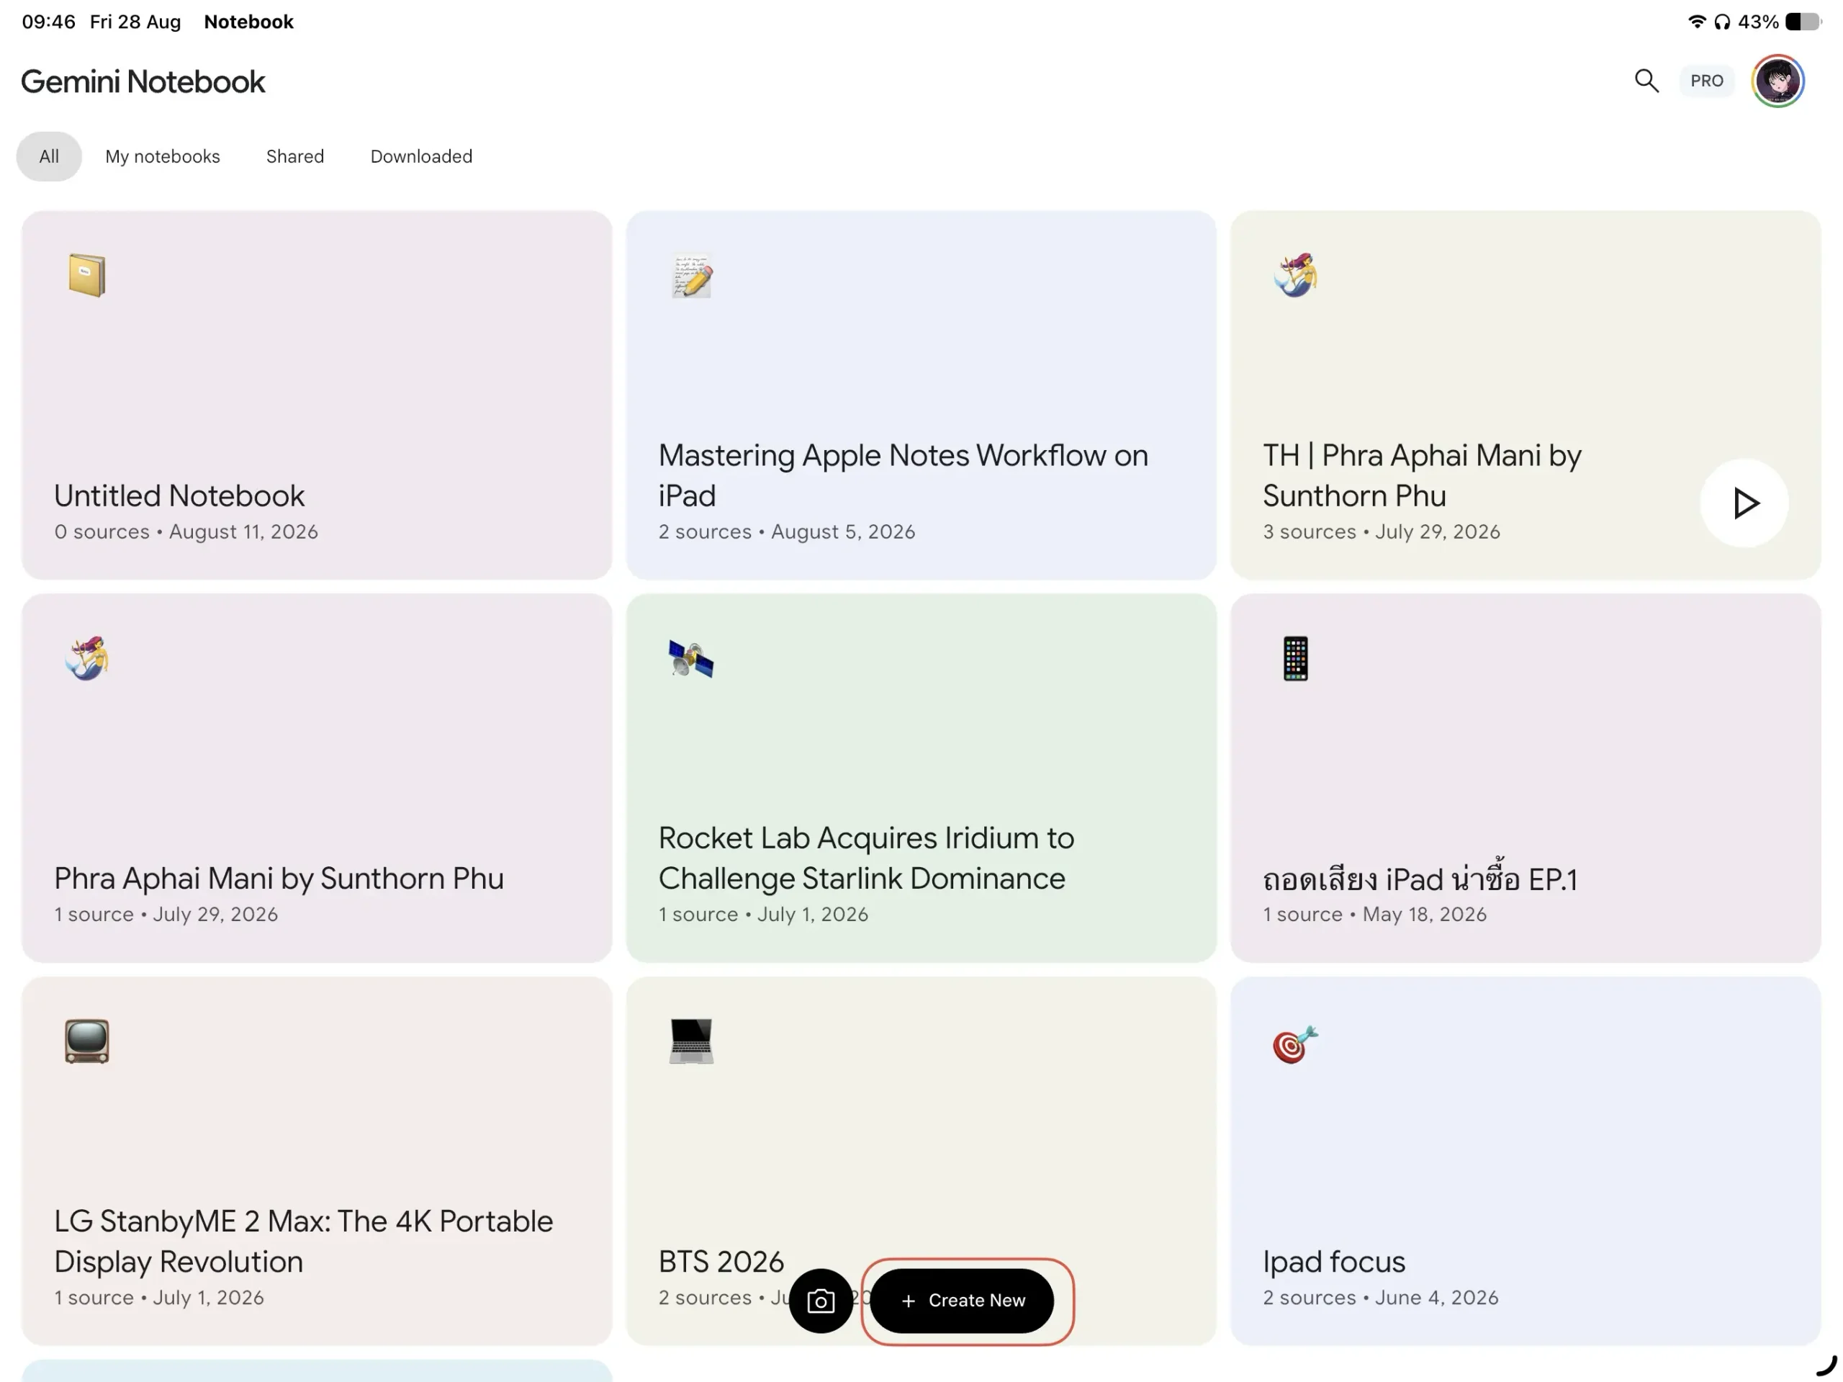This screenshot has width=1843, height=1382.
Task: Open the Ipad focus notebook title
Action: pos(1334,1261)
